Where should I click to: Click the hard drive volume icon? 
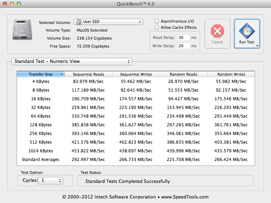(22, 30)
